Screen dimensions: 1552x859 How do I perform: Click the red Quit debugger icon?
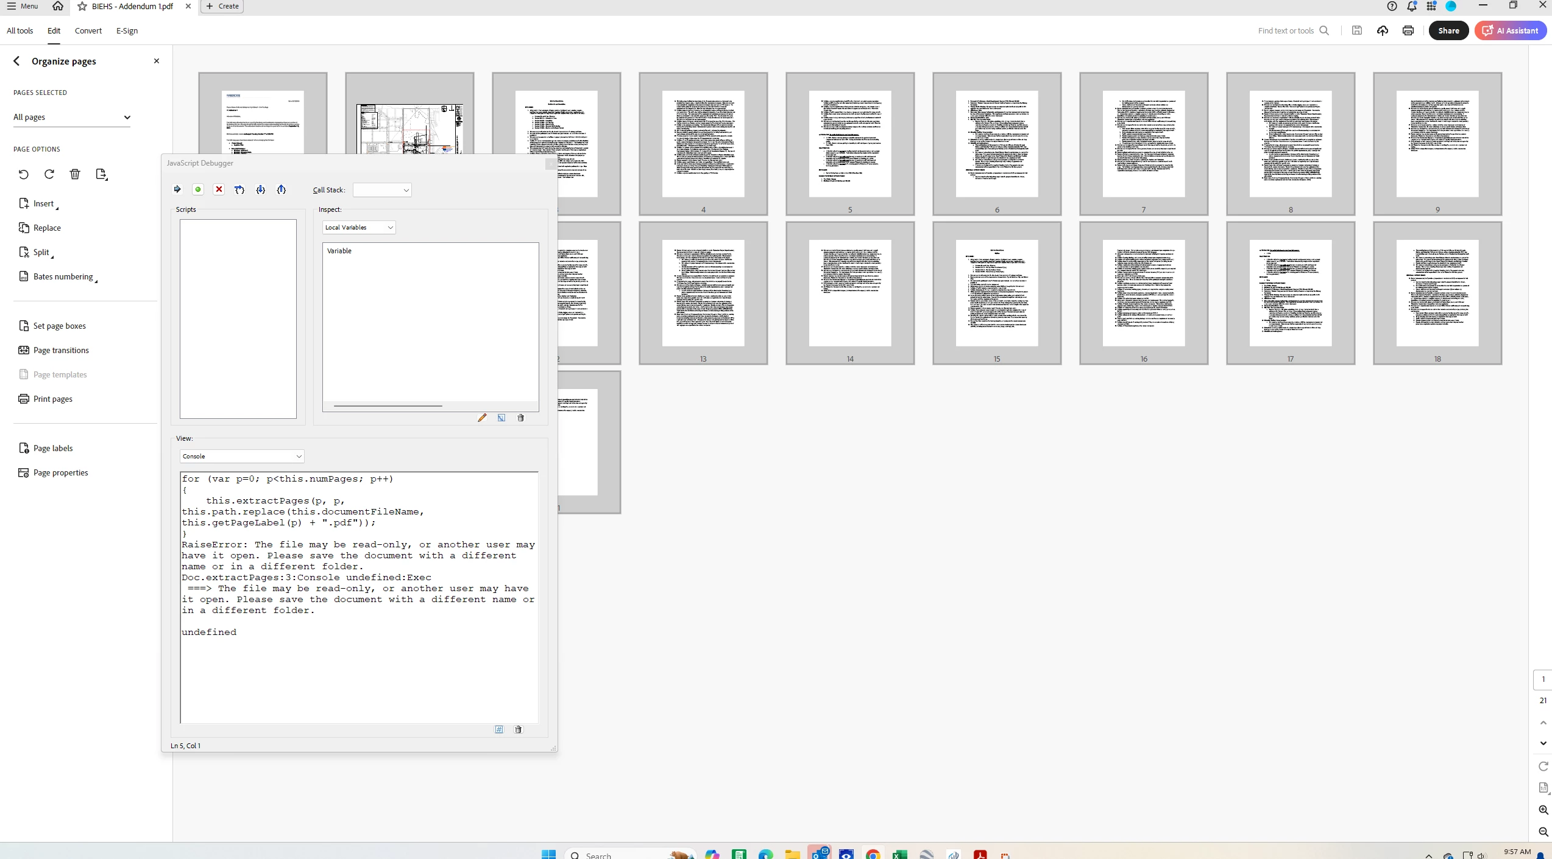tap(219, 189)
